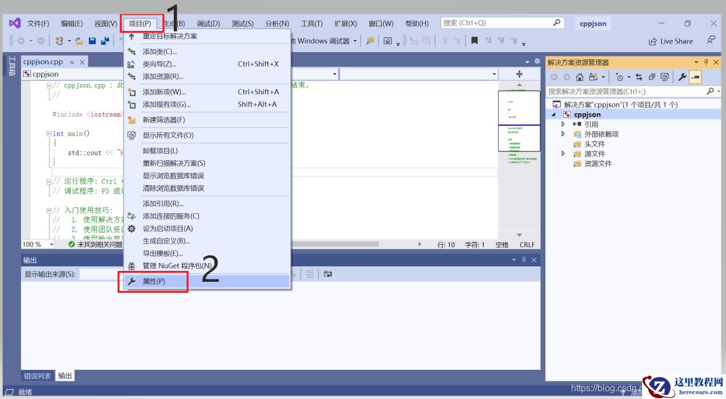Image resolution: width=726 pixels, height=399 pixels.
Task: Click the 搜索 (Ctrl+Q) search box
Action: tap(497, 22)
